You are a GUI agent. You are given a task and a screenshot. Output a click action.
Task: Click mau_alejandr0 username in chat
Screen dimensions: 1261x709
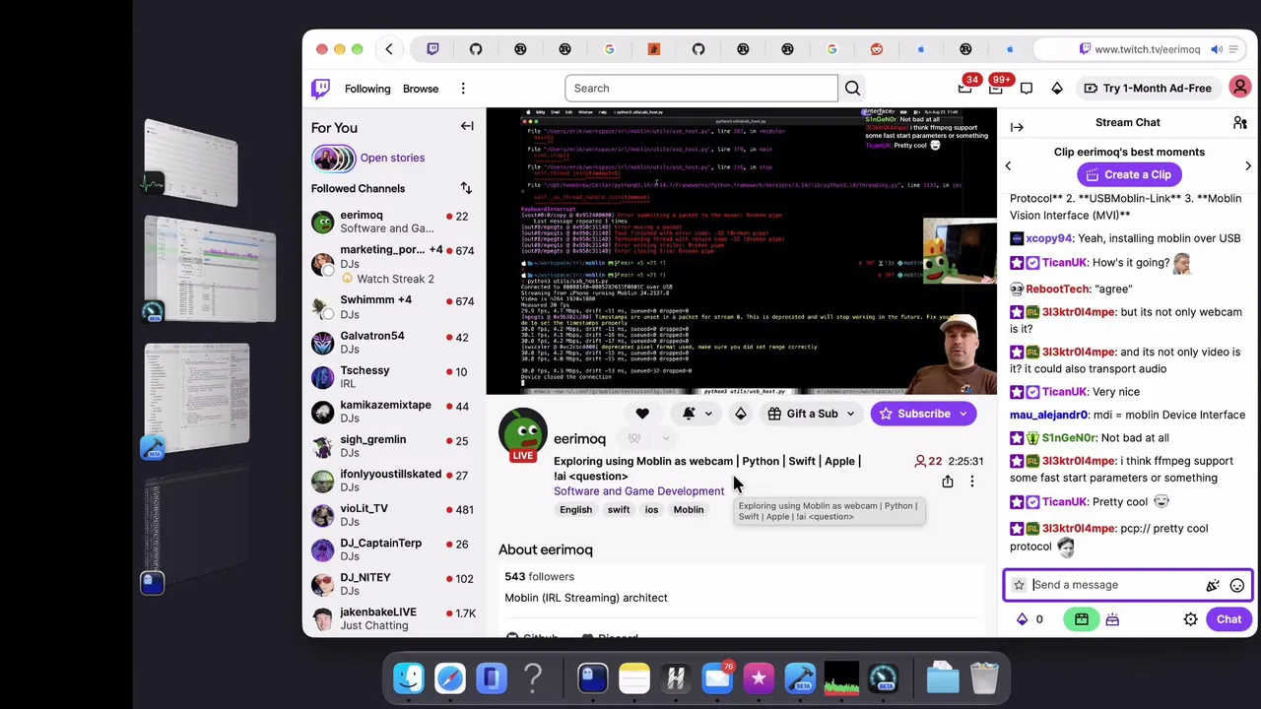coord(1048,415)
